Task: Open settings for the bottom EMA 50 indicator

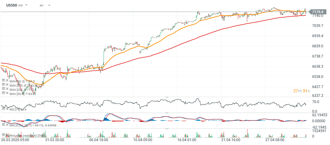Action: coord(3,93)
